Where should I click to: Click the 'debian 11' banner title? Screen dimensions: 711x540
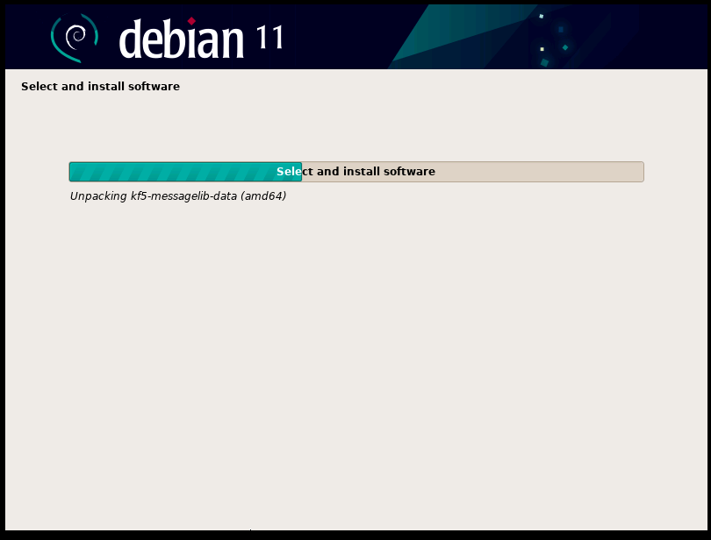(x=201, y=38)
